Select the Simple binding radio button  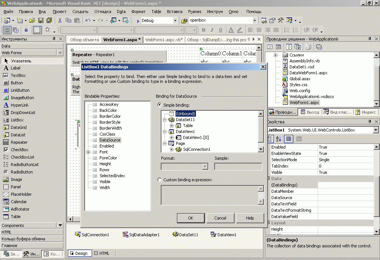160,105
